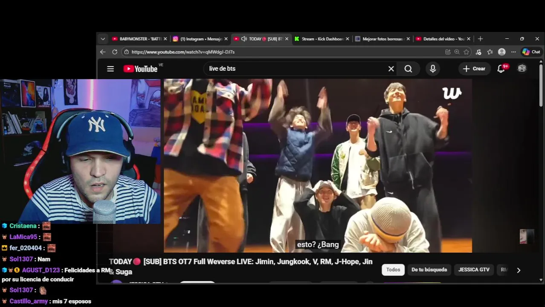Mute the TODAY BTS tab audio icon

point(244,39)
